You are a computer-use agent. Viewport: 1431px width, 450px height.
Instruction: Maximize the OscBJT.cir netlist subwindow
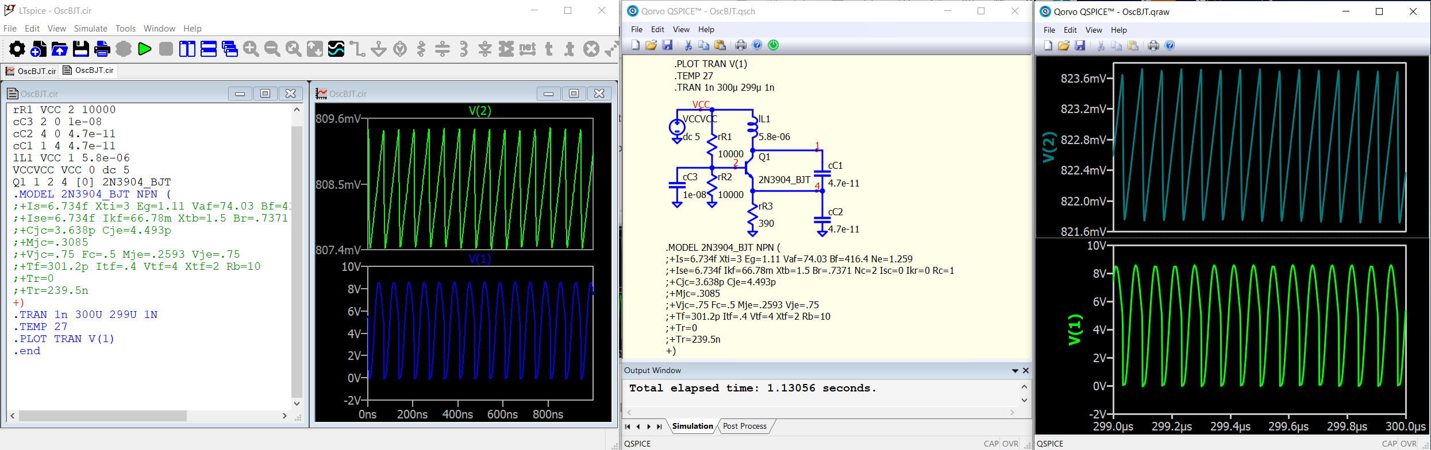coord(265,94)
